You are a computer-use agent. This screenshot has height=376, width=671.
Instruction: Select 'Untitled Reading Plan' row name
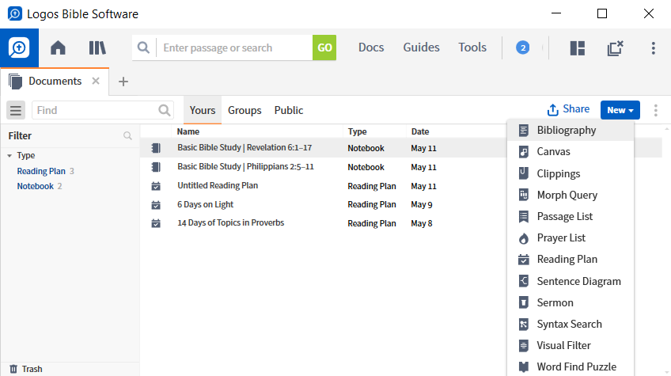218,185
